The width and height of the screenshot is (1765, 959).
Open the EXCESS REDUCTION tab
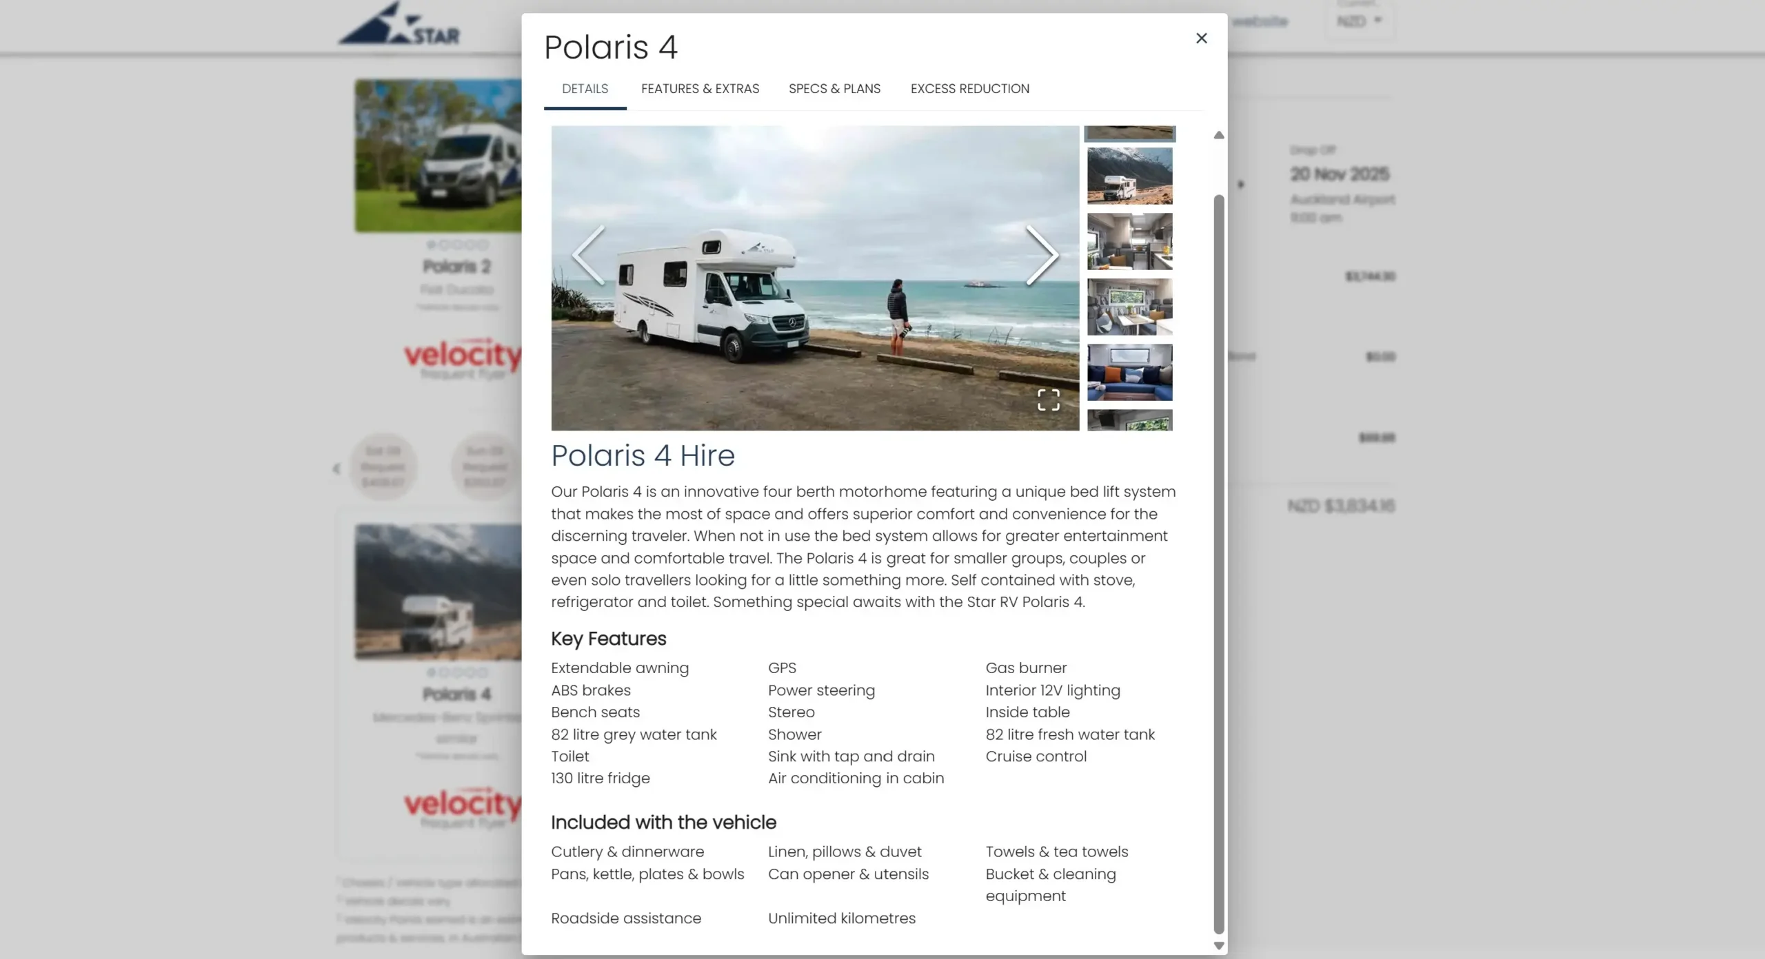pos(969,89)
